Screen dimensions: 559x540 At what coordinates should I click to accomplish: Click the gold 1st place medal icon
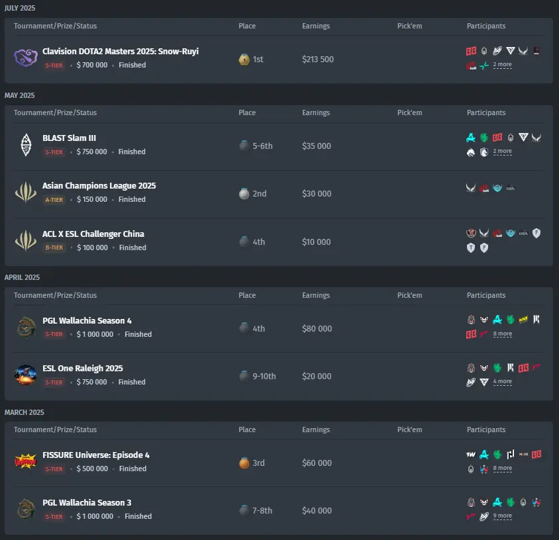[x=244, y=60]
